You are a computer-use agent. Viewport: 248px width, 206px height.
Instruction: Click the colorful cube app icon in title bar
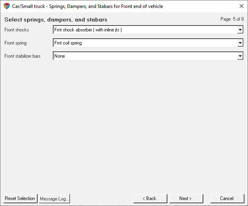7,6
